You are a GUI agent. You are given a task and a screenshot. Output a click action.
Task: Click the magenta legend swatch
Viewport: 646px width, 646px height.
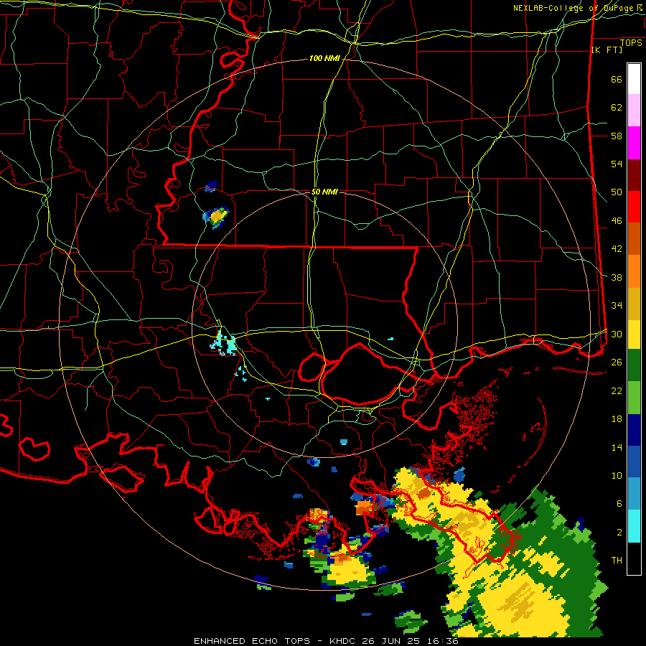(634, 143)
